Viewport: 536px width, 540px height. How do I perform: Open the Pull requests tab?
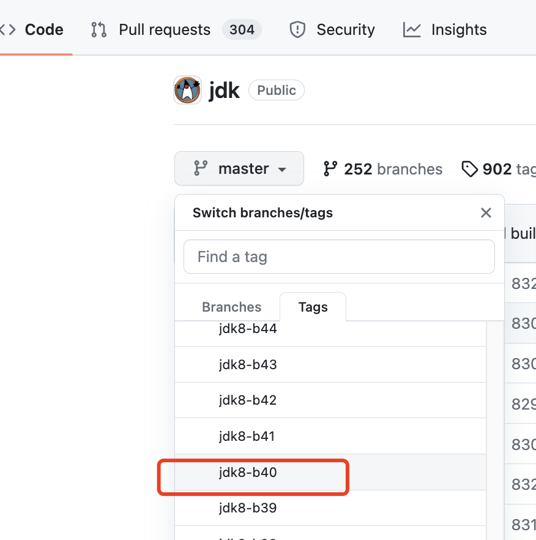(164, 29)
